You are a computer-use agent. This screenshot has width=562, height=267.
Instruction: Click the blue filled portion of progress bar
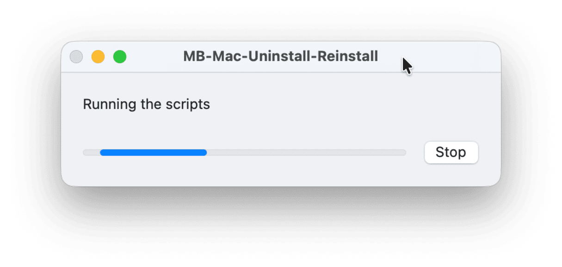click(x=153, y=153)
